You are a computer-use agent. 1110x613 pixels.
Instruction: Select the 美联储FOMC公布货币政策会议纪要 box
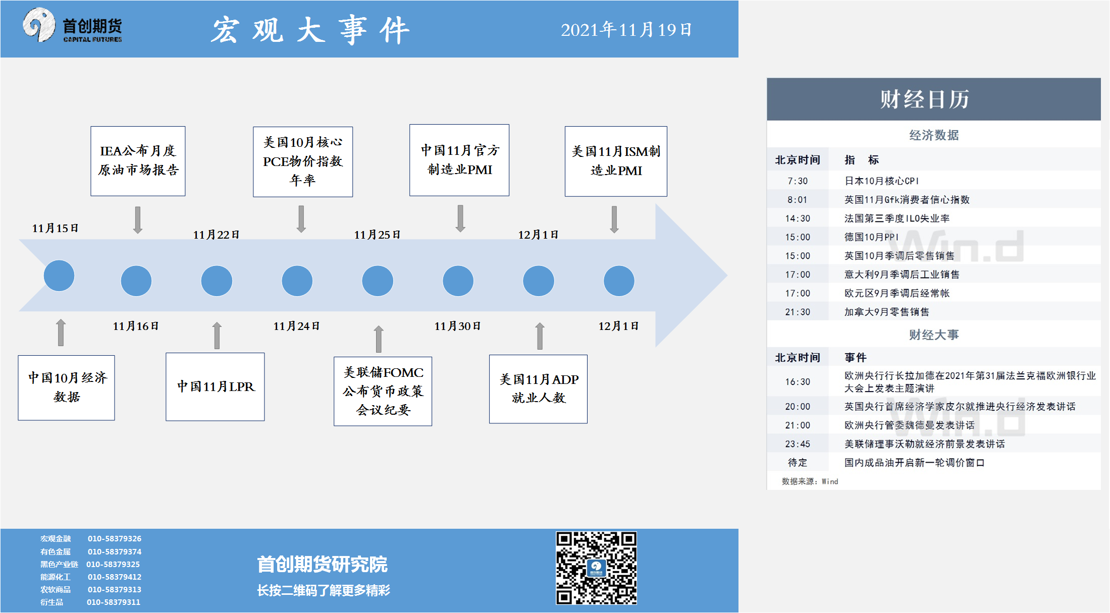point(383,391)
